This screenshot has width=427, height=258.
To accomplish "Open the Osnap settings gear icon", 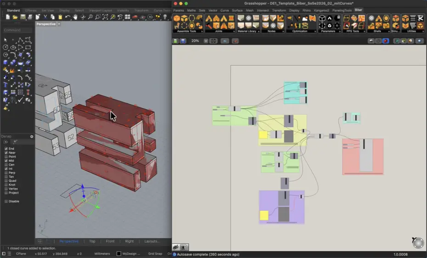I will click(32, 136).
